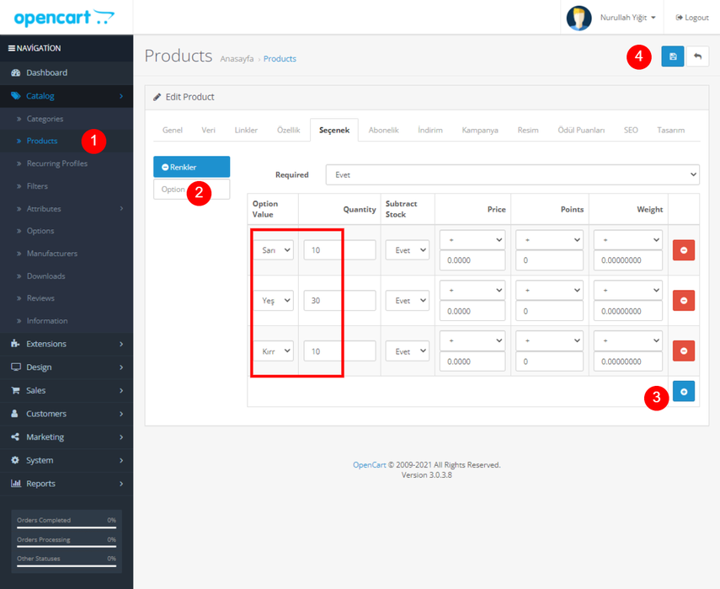Click the back arrow cancel icon

pyautogui.click(x=697, y=56)
